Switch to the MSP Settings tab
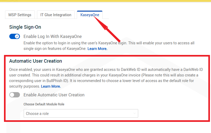The height and width of the screenshot is (133, 211). point(20,15)
